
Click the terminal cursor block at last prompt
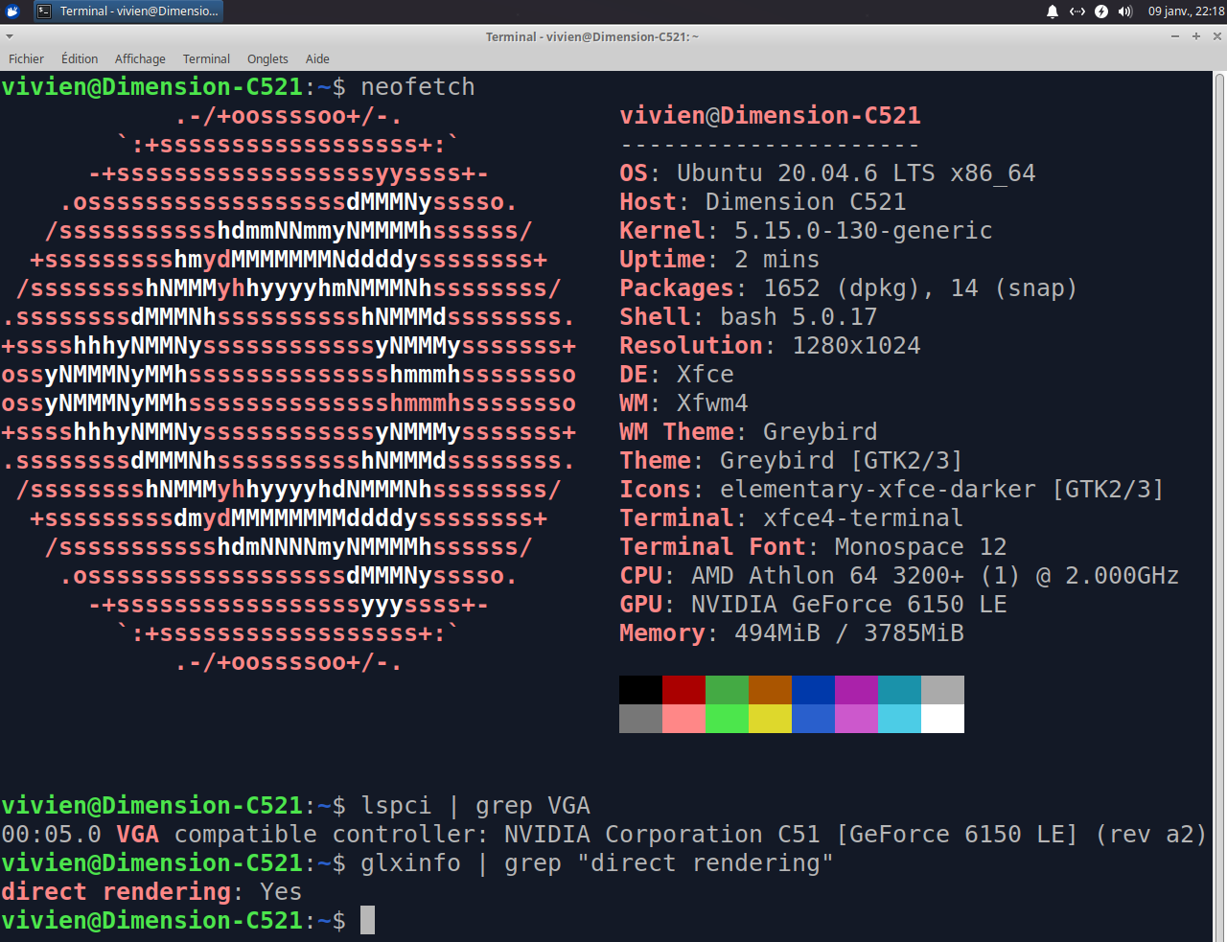point(367,921)
